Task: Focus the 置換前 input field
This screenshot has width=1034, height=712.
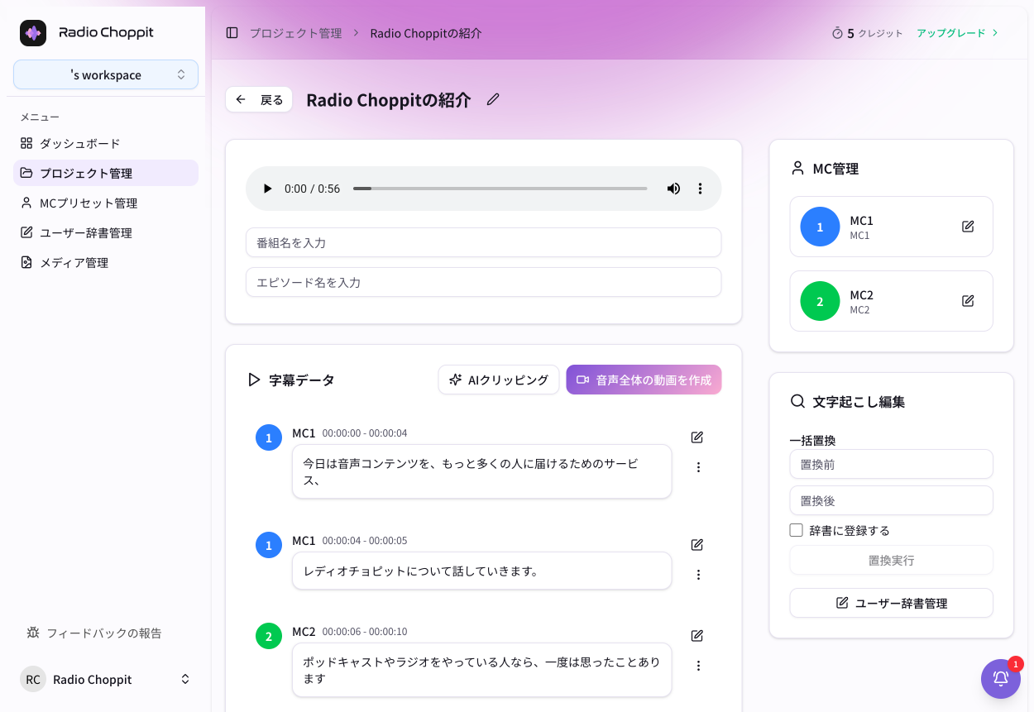Action: (x=891, y=464)
